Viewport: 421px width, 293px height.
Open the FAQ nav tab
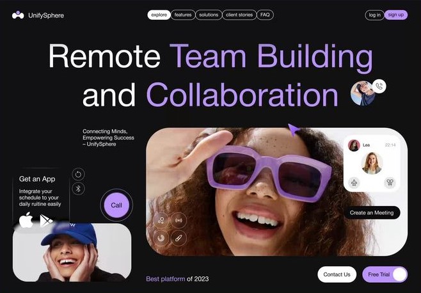[265, 15]
